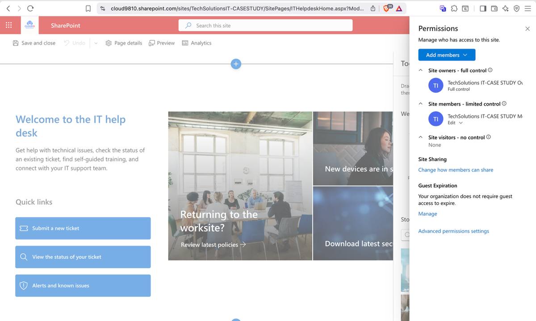
Task: Click TechSolutions IT-CASE STUDY Members group name
Action: (485, 116)
